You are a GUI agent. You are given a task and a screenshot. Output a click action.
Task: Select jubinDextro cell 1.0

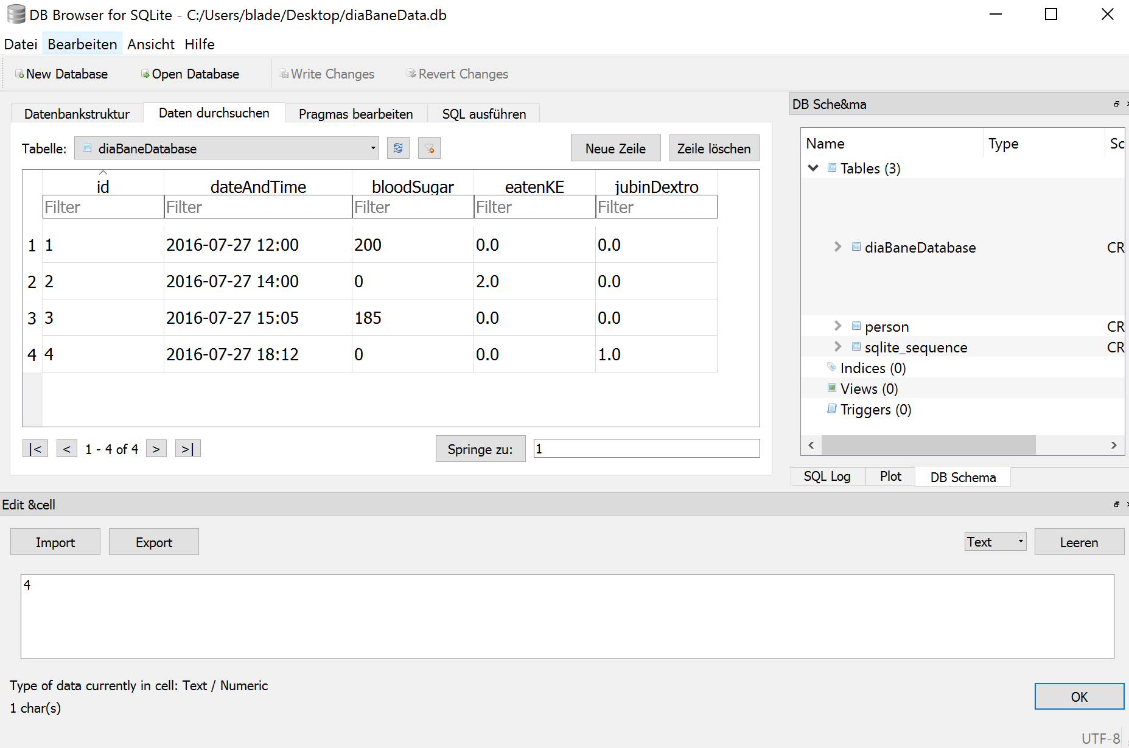[656, 354]
